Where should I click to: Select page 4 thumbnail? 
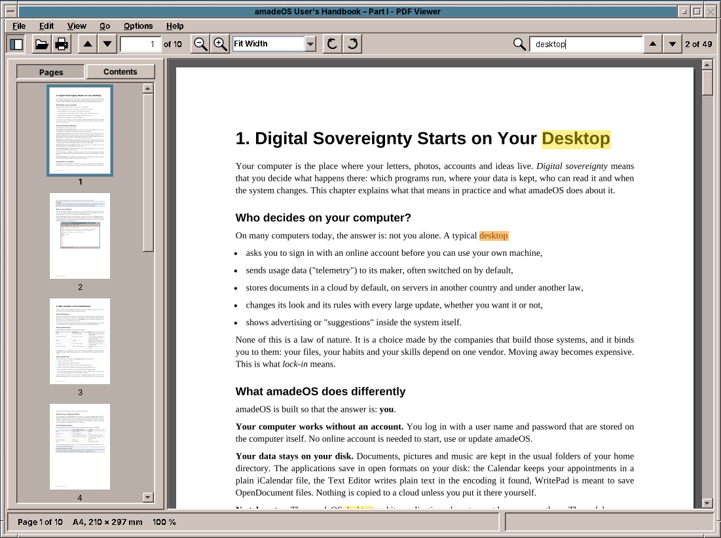80,446
